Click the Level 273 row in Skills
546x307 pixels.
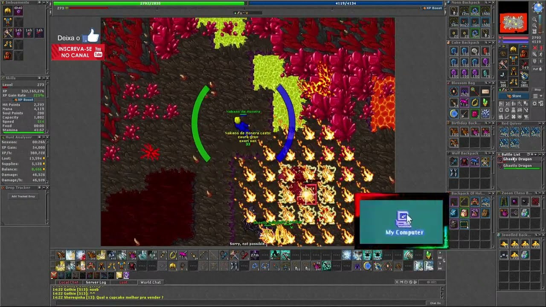[x=23, y=85]
